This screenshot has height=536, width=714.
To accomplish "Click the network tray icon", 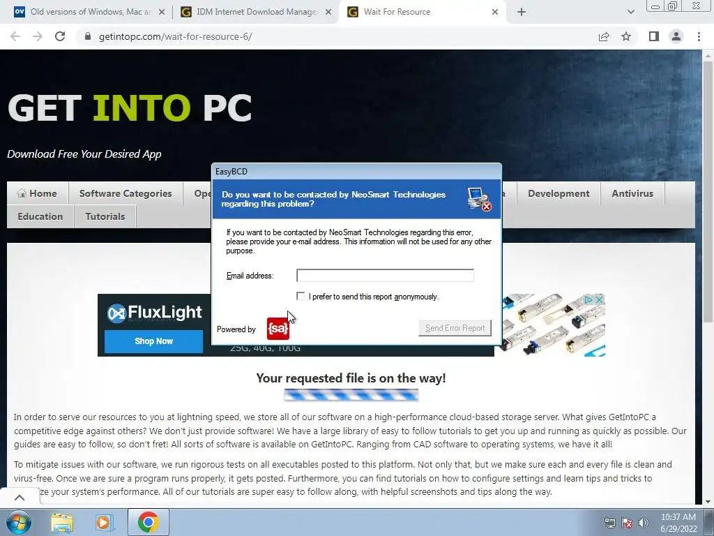I will coord(609,522).
